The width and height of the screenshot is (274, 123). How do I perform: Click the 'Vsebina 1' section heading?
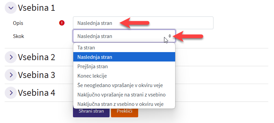tap(37, 8)
